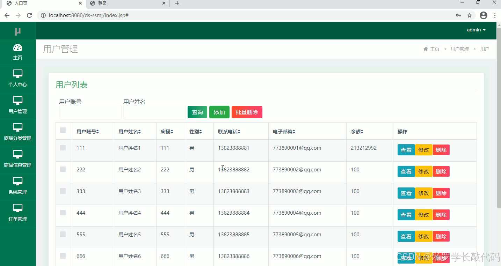
Task: Open the browser three-dot menu
Action: click(x=495, y=15)
